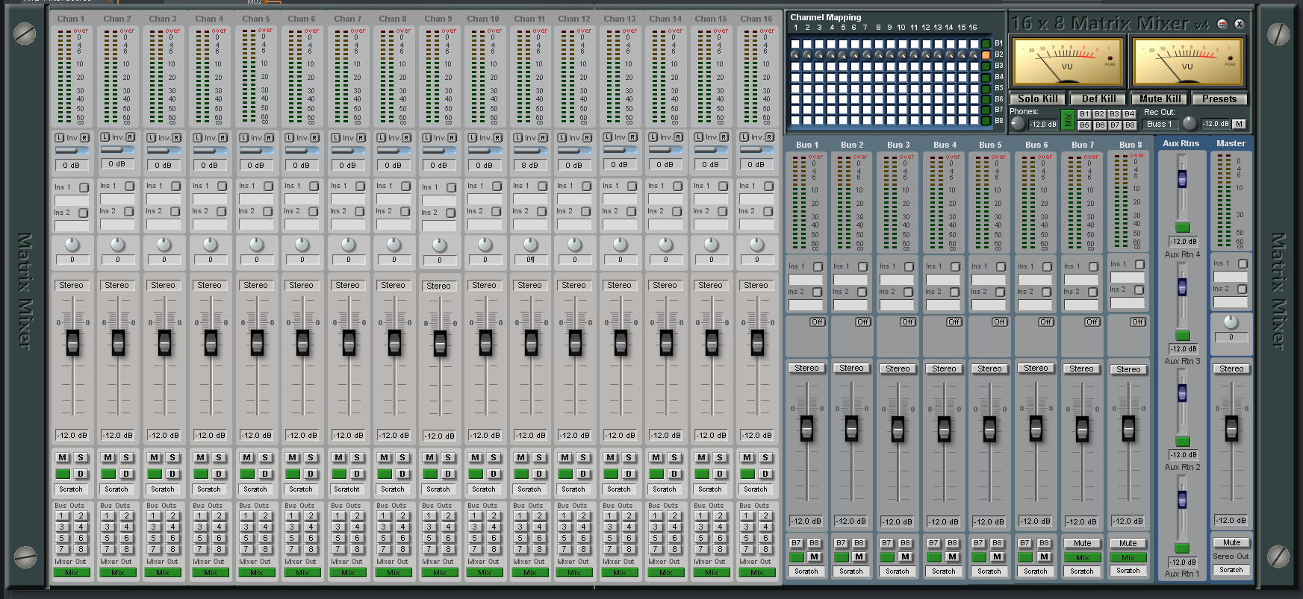Click the Chan 5 pan knob
The height and width of the screenshot is (599, 1303).
[x=256, y=244]
